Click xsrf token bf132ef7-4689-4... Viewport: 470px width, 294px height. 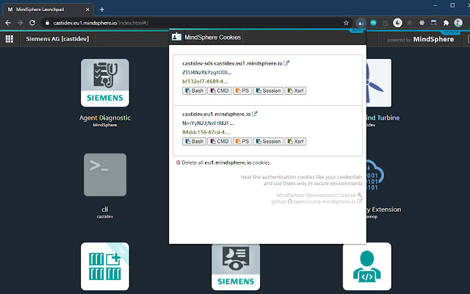[205, 82]
